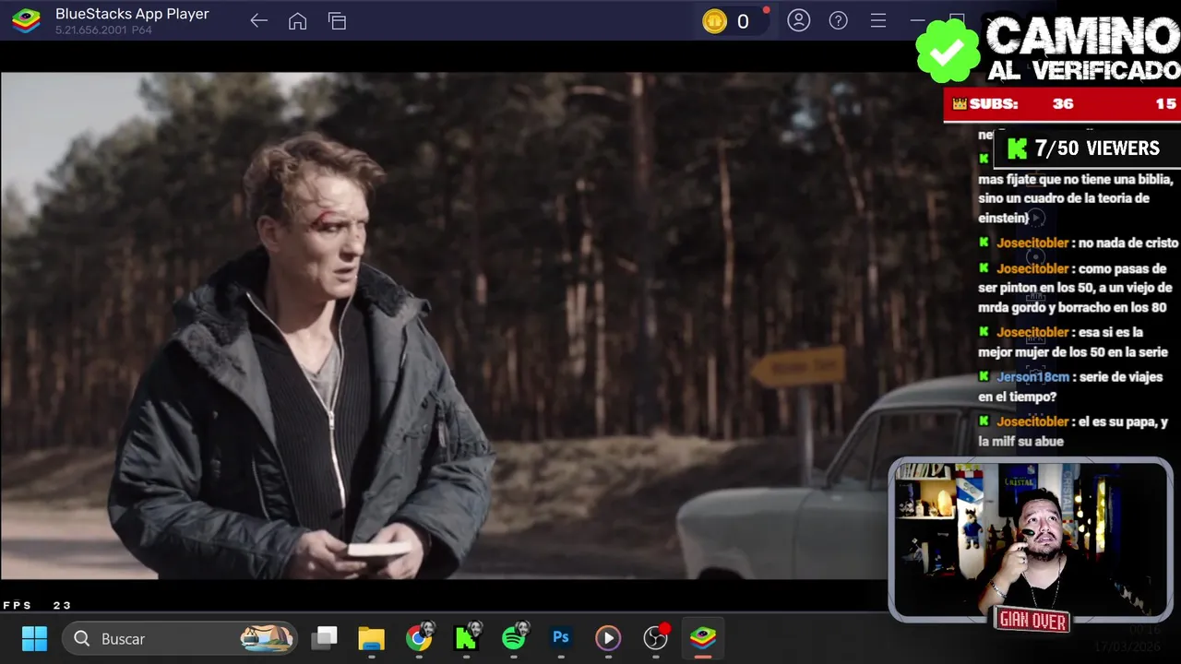Viewport: 1181px width, 664px height.
Task: Open File Explorer from the taskbar
Action: (x=371, y=638)
